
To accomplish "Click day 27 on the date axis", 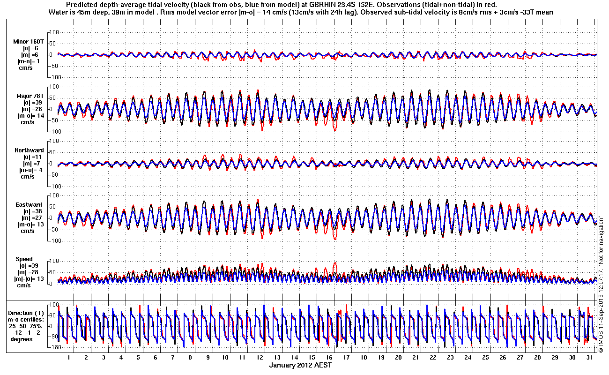I will [x=520, y=358].
